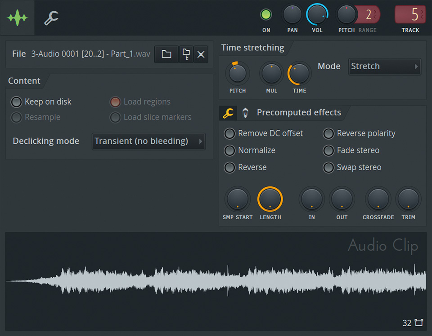Screen dimensions: 432x336
Task: Click the 32 bit-depth indicator in waveform
Action: coord(407,323)
